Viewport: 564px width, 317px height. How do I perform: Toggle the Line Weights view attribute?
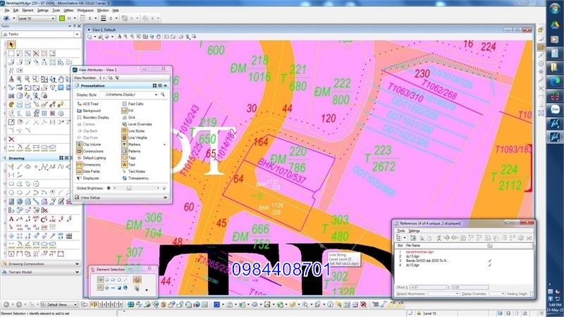[x=123, y=137]
